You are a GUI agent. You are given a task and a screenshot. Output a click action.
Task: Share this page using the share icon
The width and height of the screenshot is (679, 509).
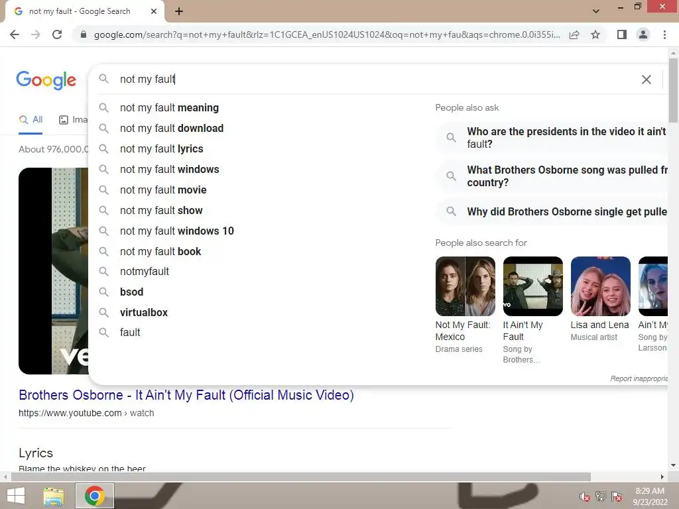[574, 34]
